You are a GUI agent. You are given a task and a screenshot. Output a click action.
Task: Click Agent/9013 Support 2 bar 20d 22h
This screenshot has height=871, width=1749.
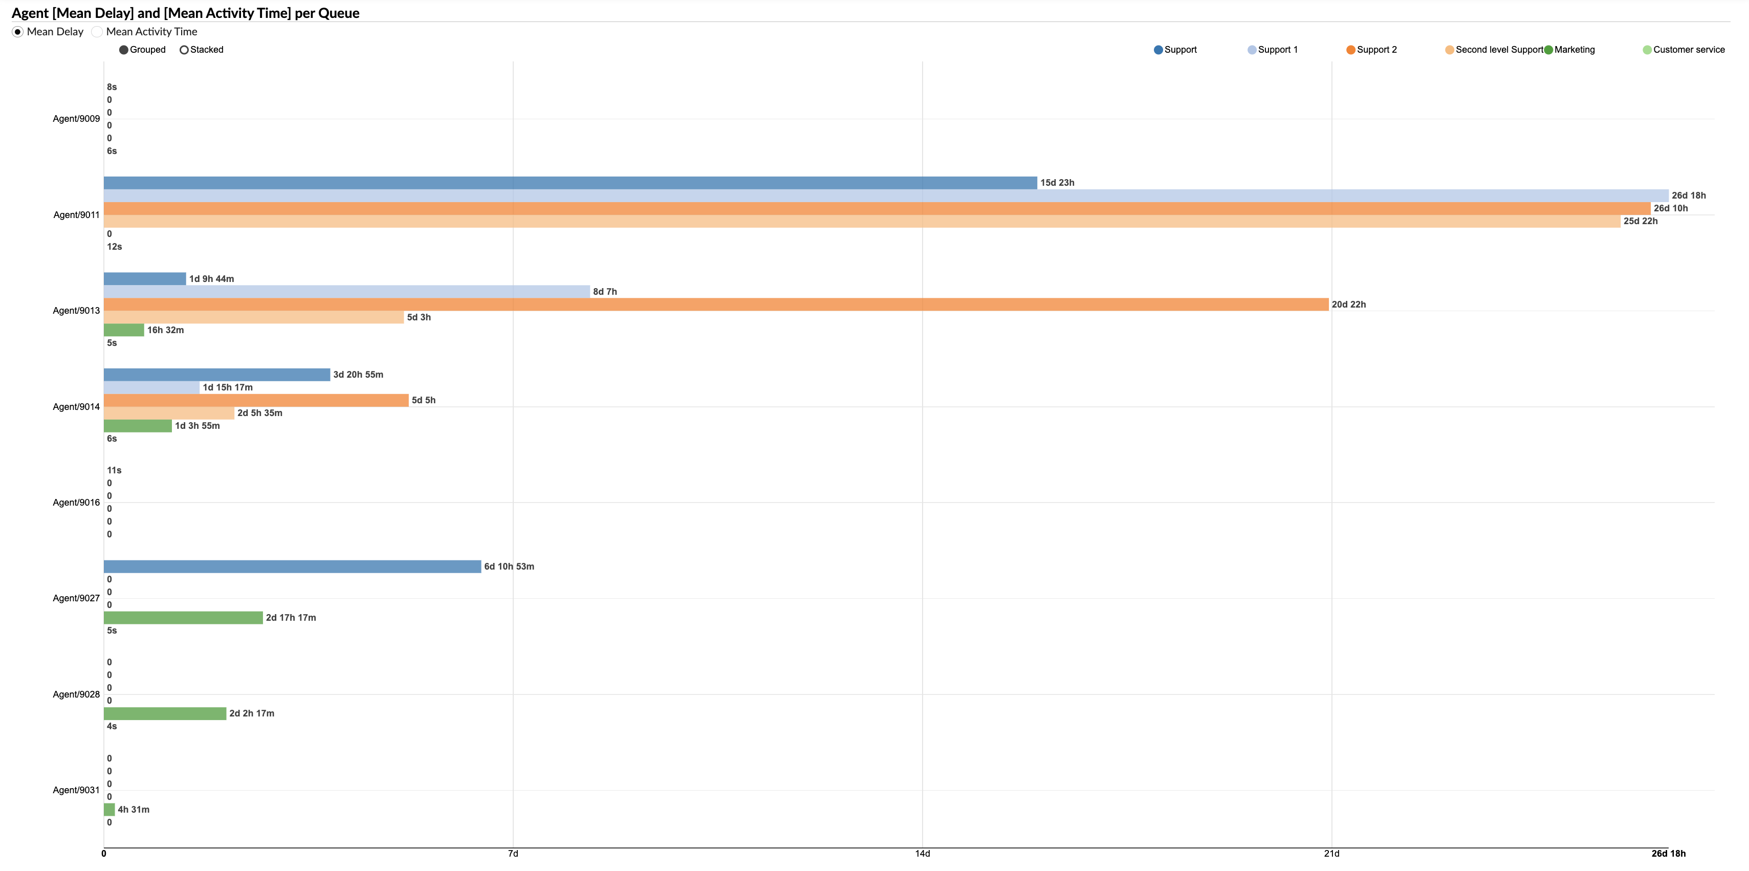click(716, 305)
